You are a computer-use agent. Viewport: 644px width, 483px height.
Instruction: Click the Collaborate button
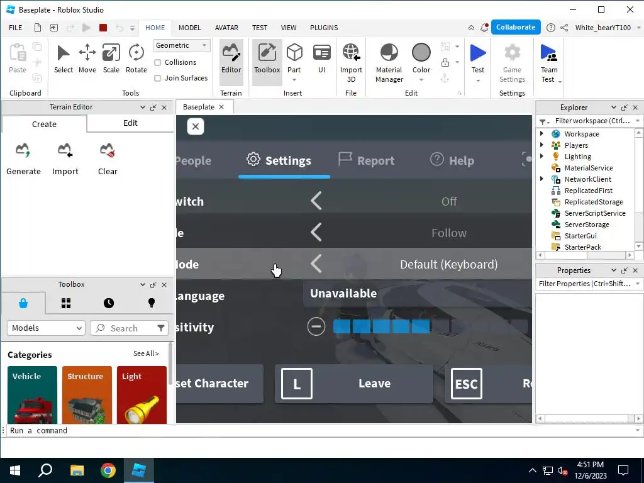click(x=516, y=27)
